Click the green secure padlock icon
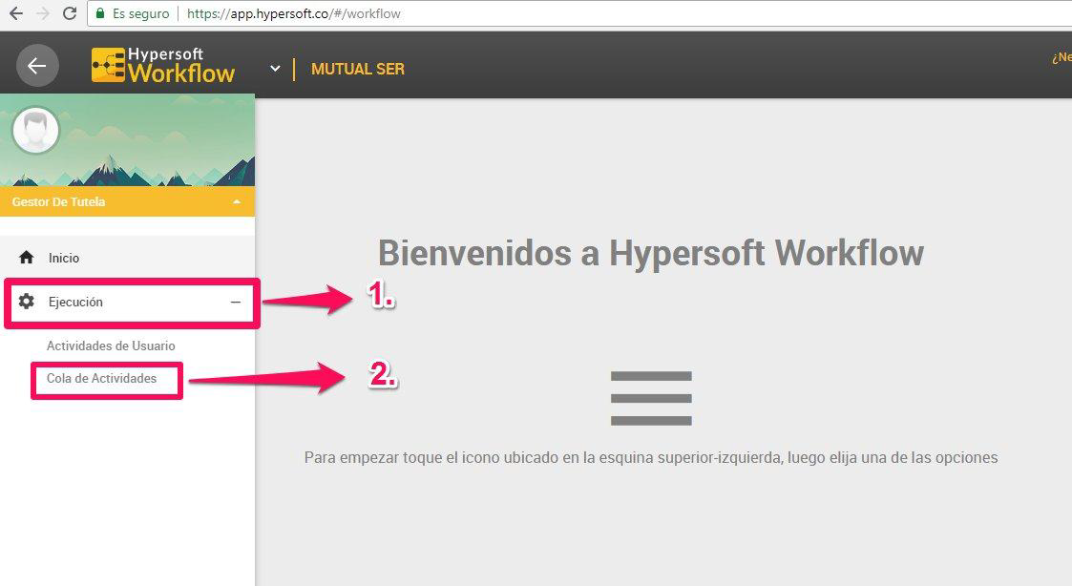Screen dimensions: 1072x586 coord(99,14)
